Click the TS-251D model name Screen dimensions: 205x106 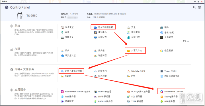(x=32, y=16)
